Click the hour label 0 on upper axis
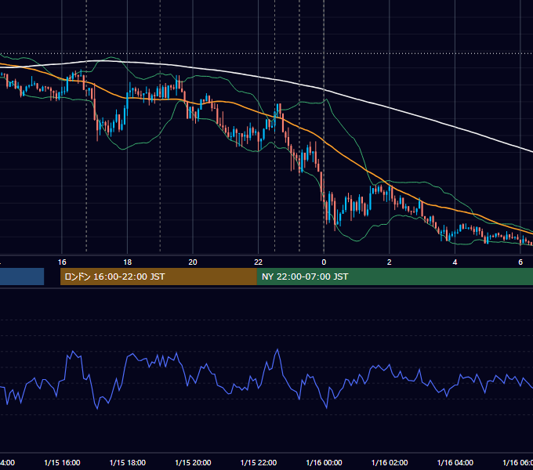This screenshot has width=533, height=470. (x=324, y=262)
